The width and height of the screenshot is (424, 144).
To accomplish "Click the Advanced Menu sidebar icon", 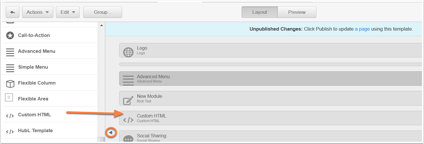I will point(10,51).
